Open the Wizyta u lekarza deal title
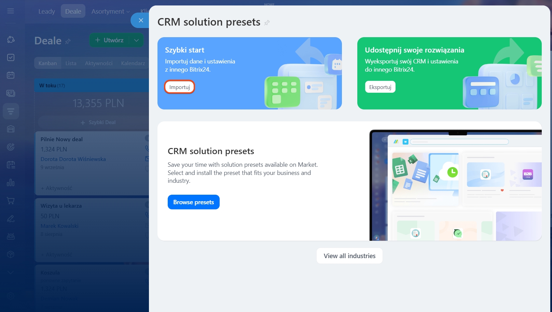The height and width of the screenshot is (312, 552). coord(61,206)
